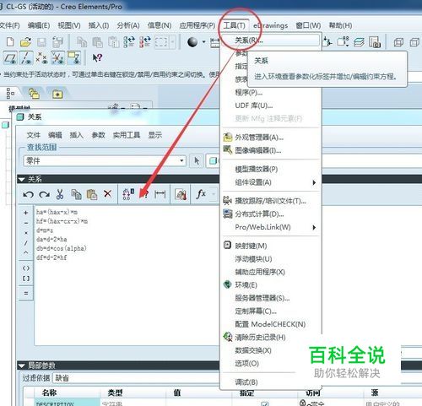Open the 缺省 filter dropdown
Screen dimensions: 422x406
click(x=136, y=378)
